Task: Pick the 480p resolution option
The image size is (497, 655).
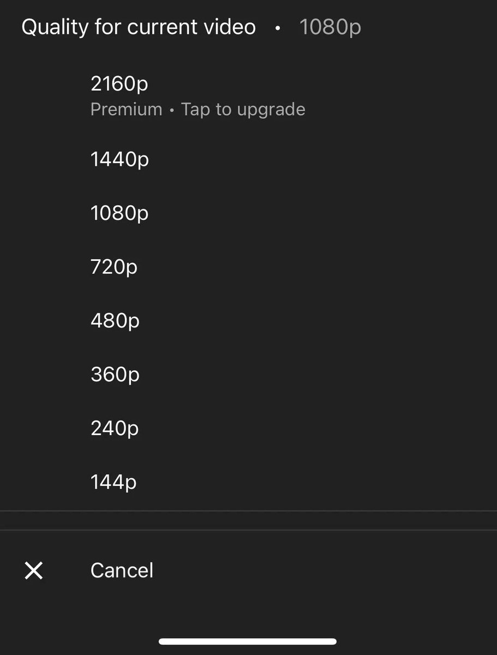Action: [115, 320]
